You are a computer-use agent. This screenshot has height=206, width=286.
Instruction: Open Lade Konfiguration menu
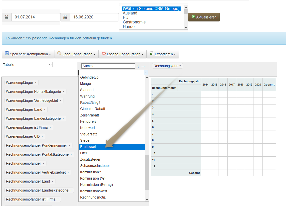pos(76,54)
